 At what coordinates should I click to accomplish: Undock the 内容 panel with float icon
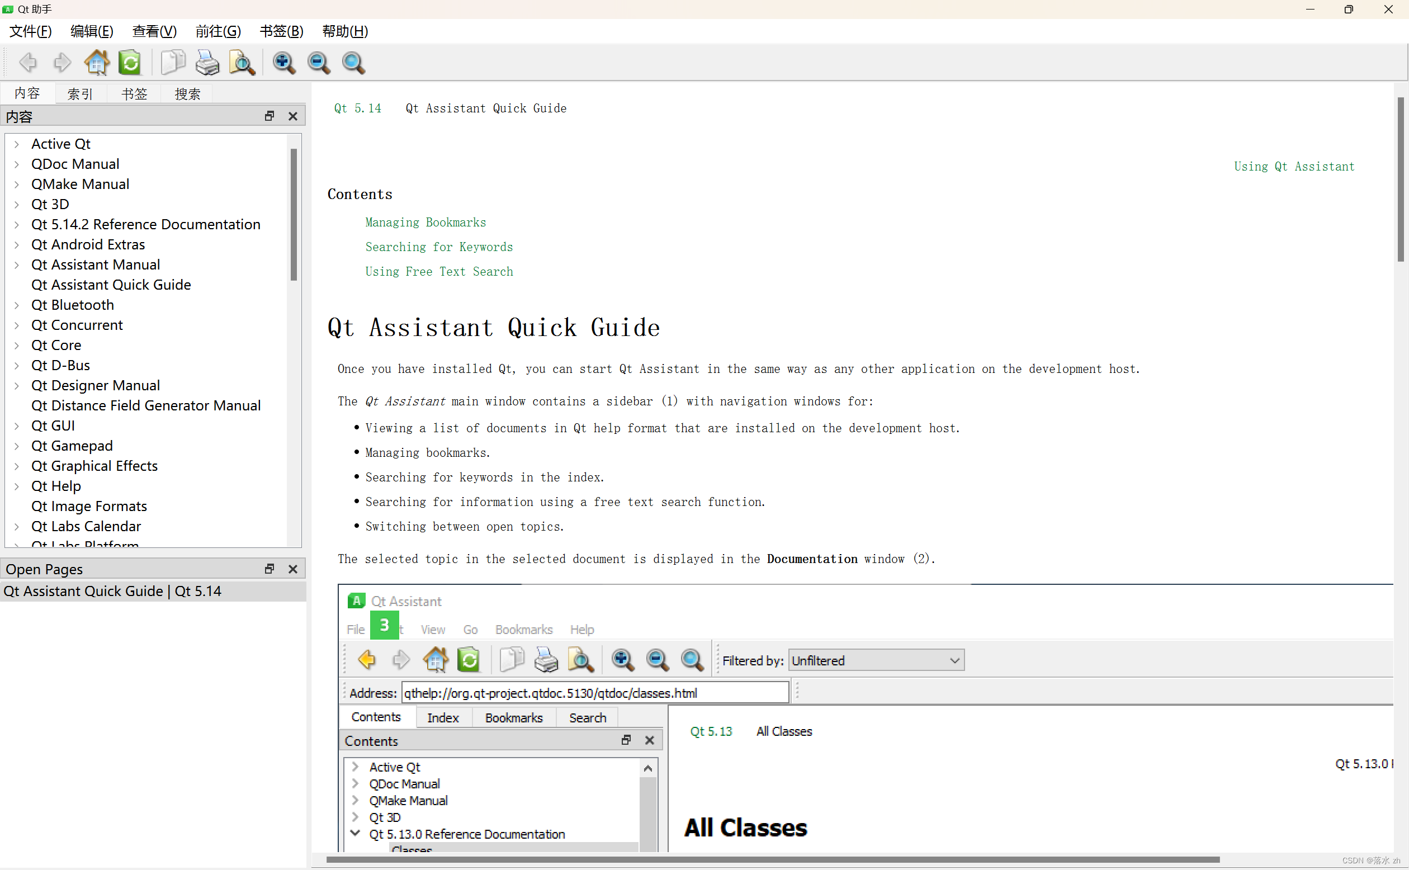click(269, 116)
